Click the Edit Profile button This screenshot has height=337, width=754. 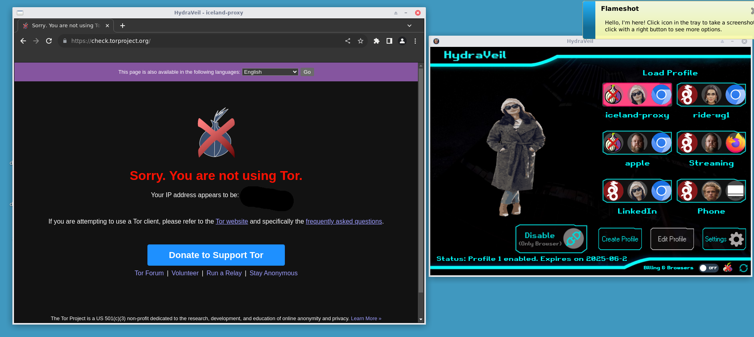point(672,239)
